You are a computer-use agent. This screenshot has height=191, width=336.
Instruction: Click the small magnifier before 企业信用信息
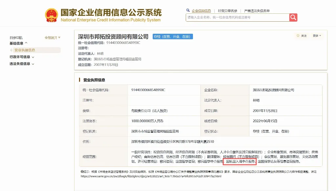click(188, 10)
